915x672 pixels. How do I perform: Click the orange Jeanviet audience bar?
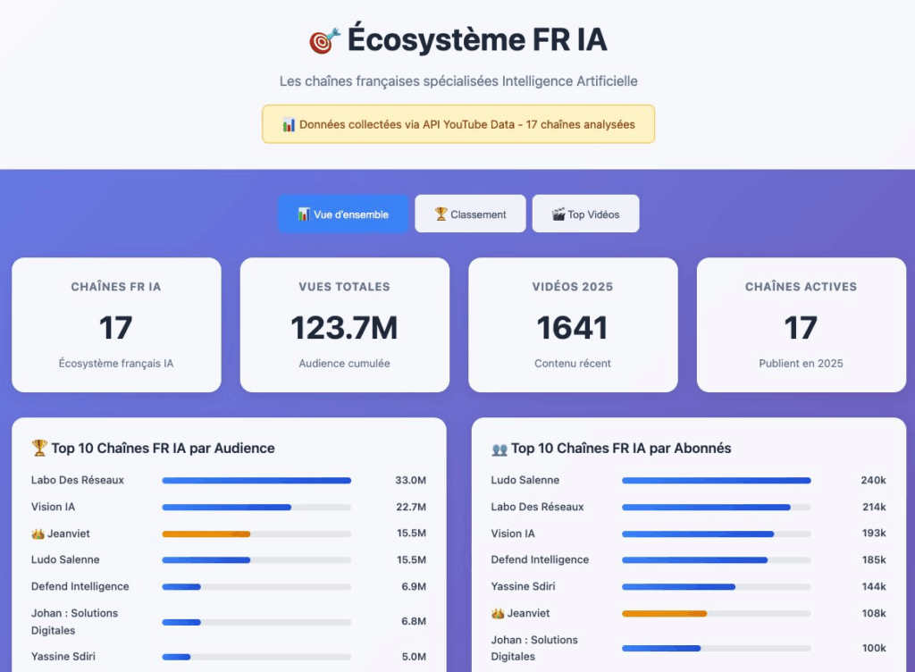click(206, 534)
